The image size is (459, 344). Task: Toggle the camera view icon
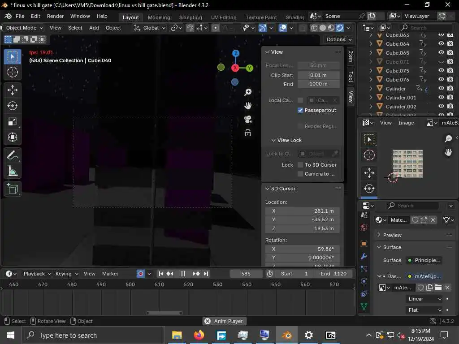[248, 119]
